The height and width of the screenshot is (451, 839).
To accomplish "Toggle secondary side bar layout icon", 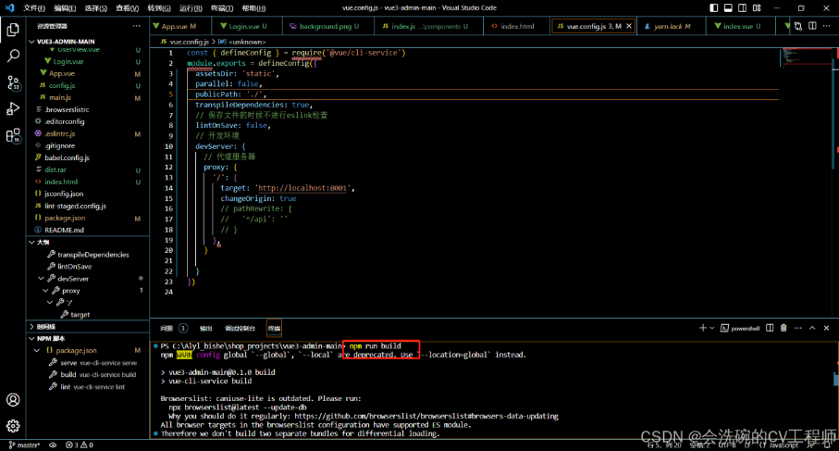I will pyautogui.click(x=742, y=8).
